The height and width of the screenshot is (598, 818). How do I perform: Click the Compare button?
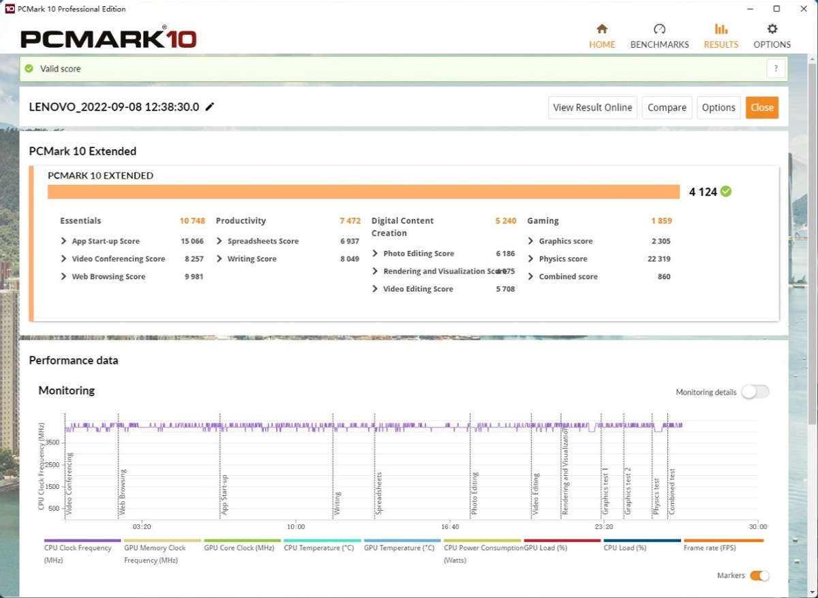pos(667,108)
